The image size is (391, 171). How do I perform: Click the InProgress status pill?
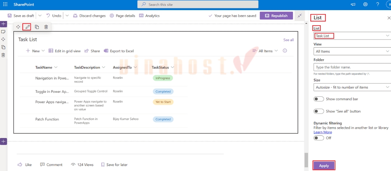click(x=163, y=78)
